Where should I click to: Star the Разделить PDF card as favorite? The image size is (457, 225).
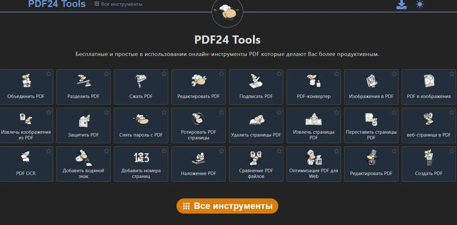106,74
